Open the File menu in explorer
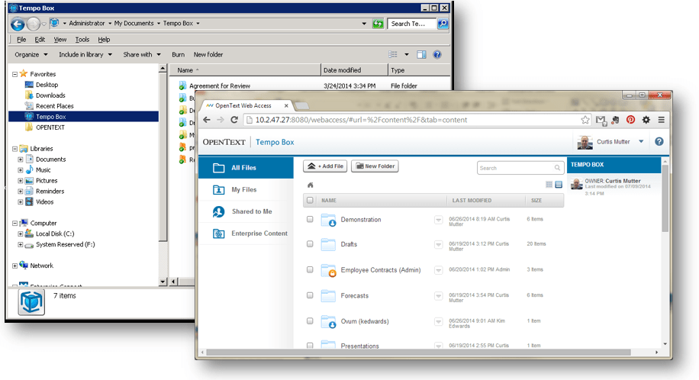Image resolution: width=699 pixels, height=380 pixels. 21,39
